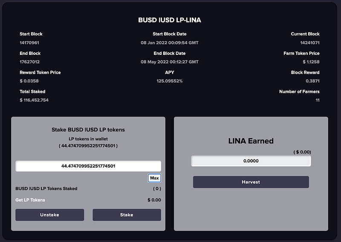Viewport: 341px width, 242px height.
Task: Click Block Reward value 0.3871
Action: tap(313, 81)
